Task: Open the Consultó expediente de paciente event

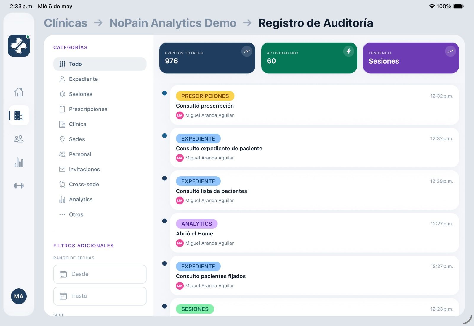Action: pos(315,148)
